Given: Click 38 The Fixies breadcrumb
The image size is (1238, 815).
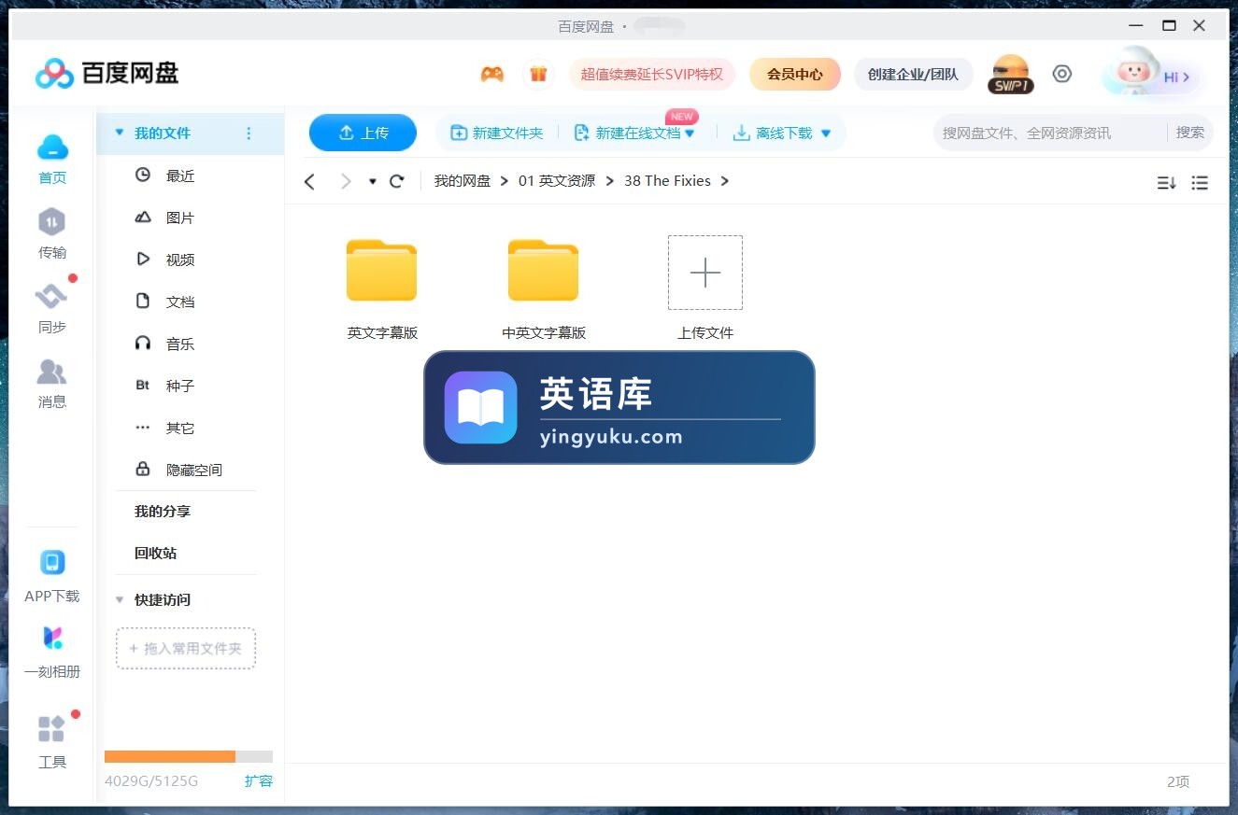Looking at the screenshot, I should pos(667,181).
